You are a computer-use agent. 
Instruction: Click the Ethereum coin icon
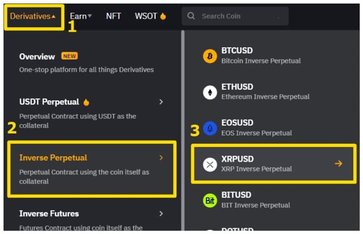click(210, 92)
